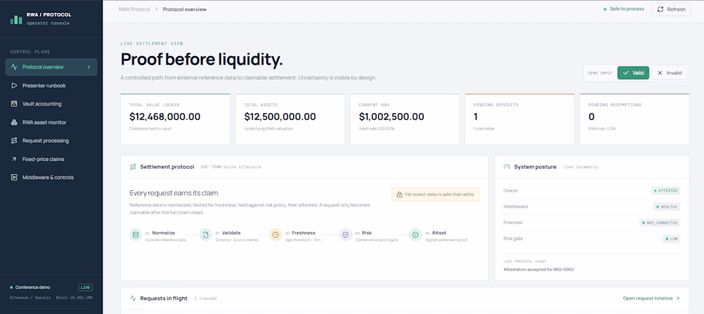Expand the Protocol overview chevron arrow
This screenshot has width=704, height=314.
[89, 67]
